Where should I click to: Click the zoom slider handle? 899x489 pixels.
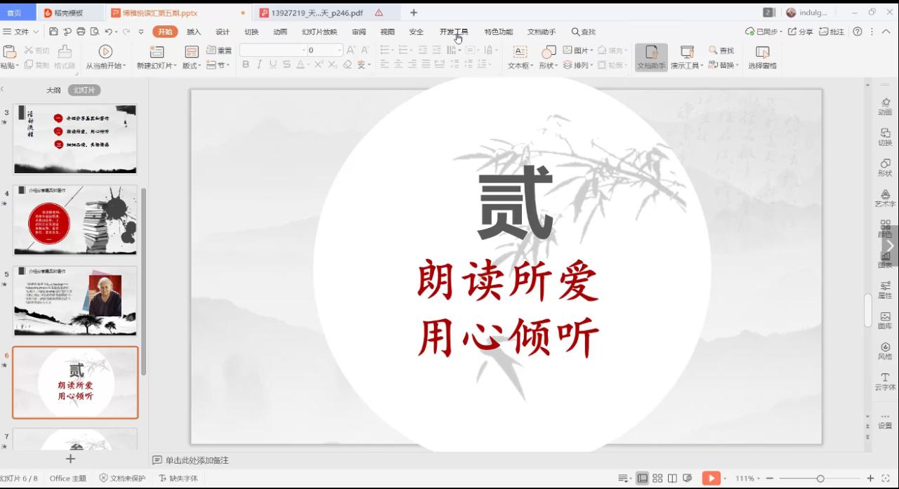[x=820, y=478]
